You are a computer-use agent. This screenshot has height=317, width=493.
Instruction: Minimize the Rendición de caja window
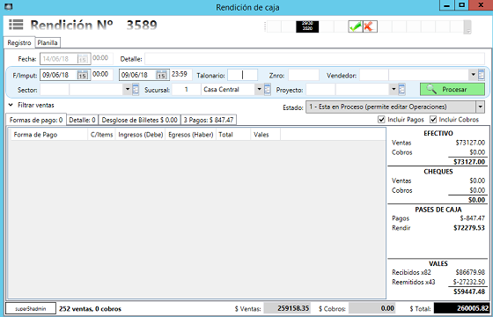point(447,5)
